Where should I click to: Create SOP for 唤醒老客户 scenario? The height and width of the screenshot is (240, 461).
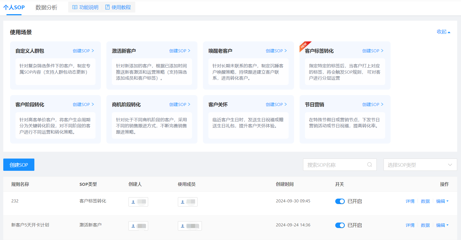pyautogui.click(x=276, y=51)
